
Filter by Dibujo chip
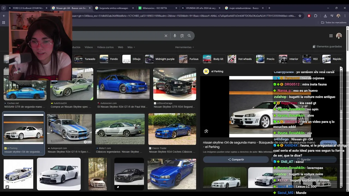coord(133,59)
